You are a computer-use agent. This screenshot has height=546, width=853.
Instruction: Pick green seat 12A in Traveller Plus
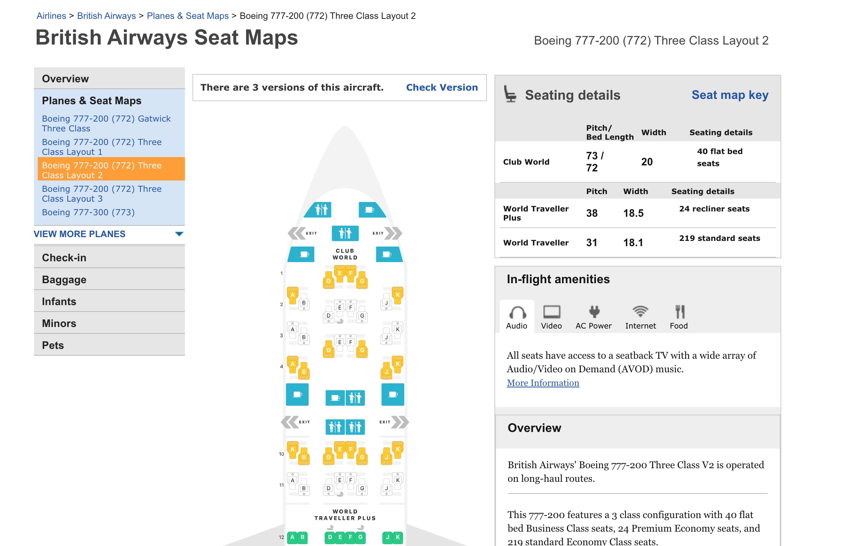point(292,537)
